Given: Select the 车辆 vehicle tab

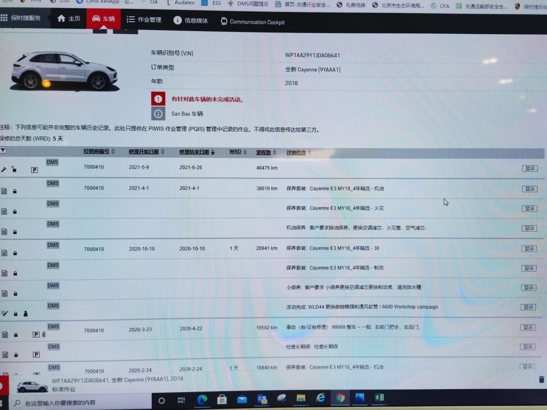Looking at the screenshot, I should (103, 19).
